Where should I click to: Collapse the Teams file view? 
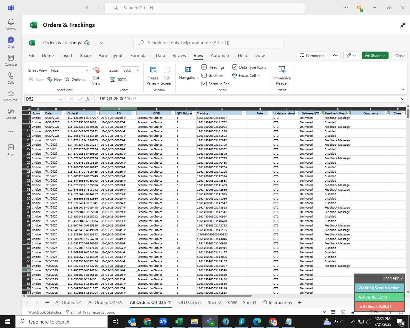(x=403, y=25)
